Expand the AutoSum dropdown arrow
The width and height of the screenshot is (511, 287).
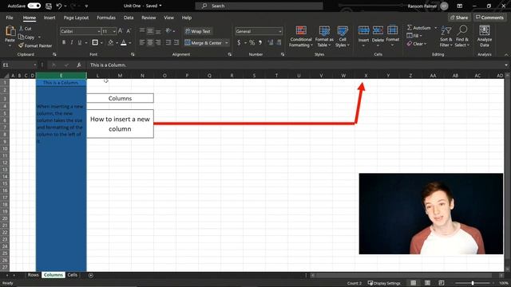(x=435, y=28)
